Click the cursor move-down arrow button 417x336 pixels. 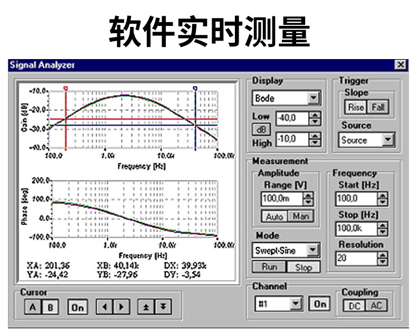[x=163, y=307]
